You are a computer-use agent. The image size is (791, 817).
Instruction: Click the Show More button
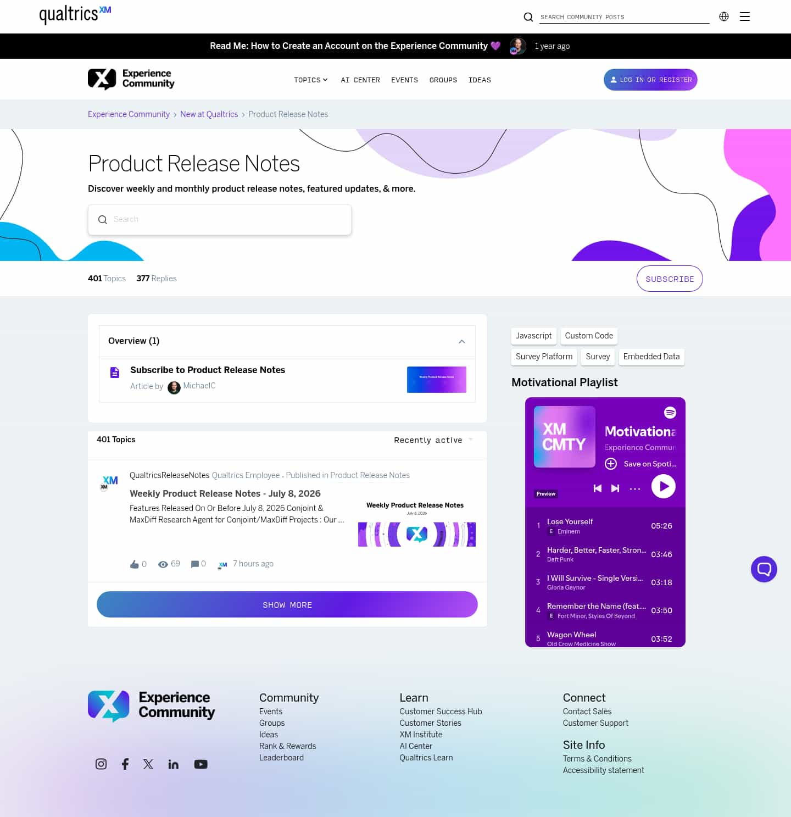287,604
